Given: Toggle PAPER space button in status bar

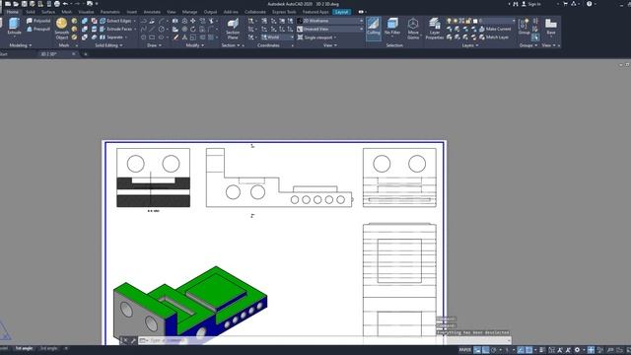Looking at the screenshot, I should point(464,350).
